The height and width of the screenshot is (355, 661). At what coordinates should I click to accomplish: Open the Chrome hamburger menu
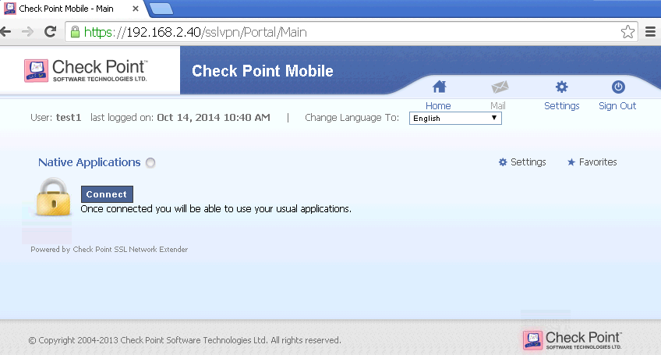tap(650, 32)
